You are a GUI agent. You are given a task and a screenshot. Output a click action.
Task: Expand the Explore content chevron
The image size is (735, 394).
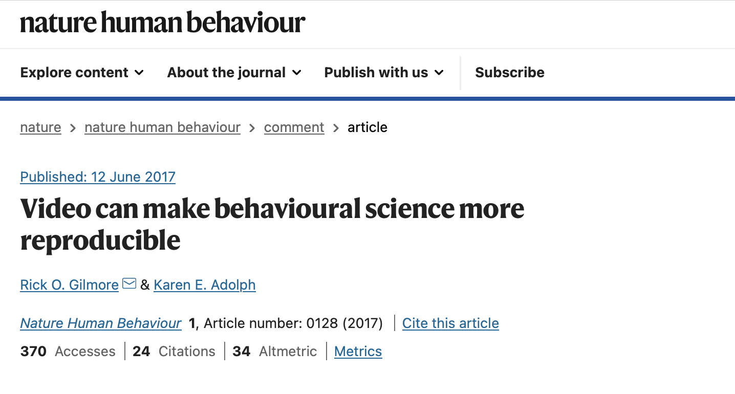pos(139,73)
